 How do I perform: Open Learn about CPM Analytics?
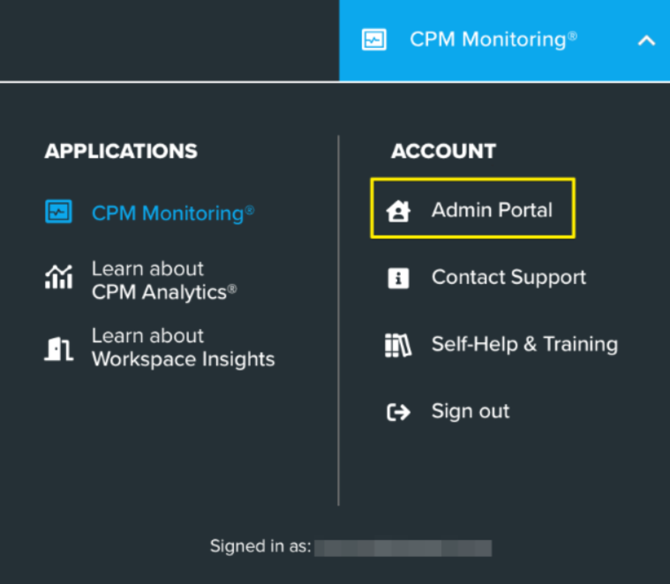click(164, 281)
